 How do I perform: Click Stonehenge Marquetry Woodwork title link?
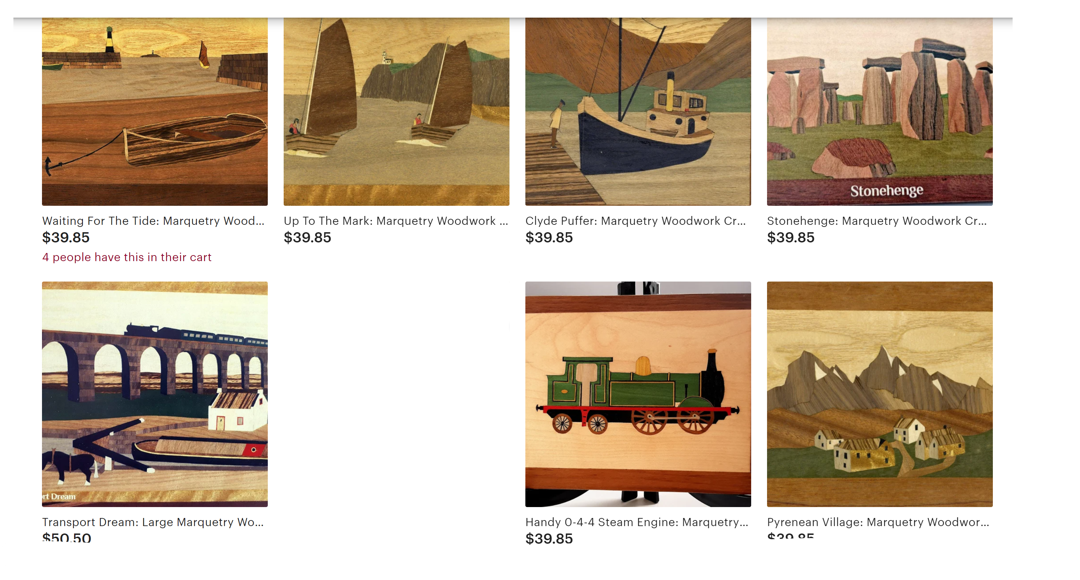pos(877,221)
